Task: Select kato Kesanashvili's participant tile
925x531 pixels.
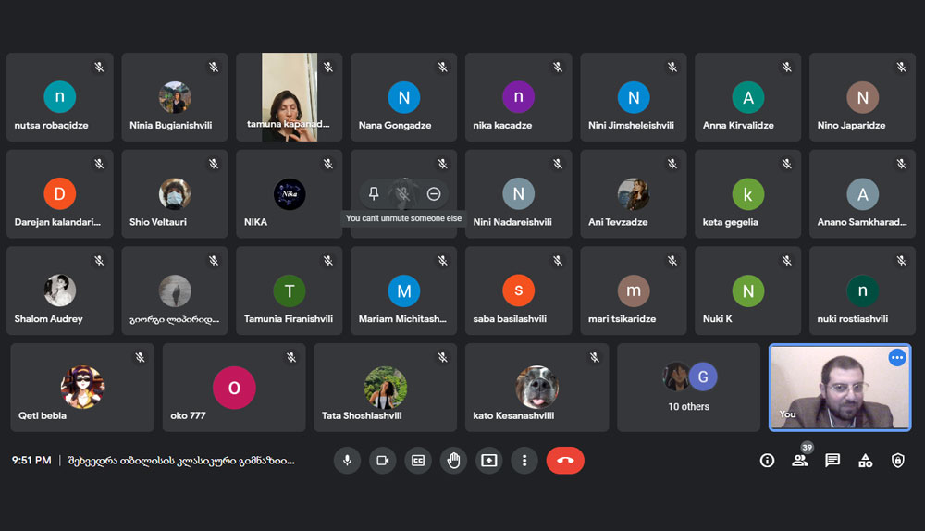Action: click(536, 388)
